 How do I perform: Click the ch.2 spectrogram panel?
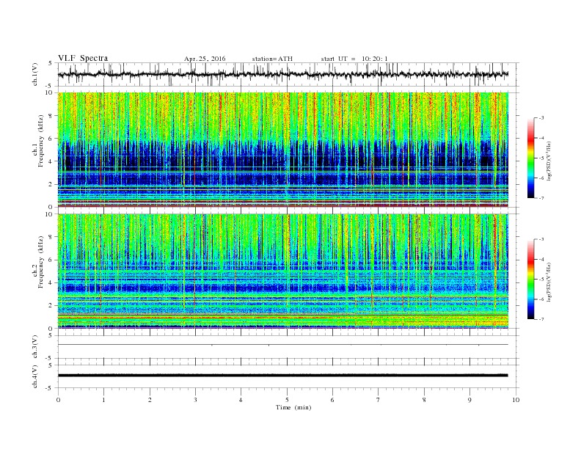(x=282, y=271)
